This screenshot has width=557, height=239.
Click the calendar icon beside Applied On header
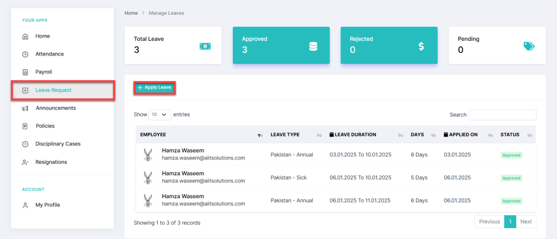pos(446,135)
